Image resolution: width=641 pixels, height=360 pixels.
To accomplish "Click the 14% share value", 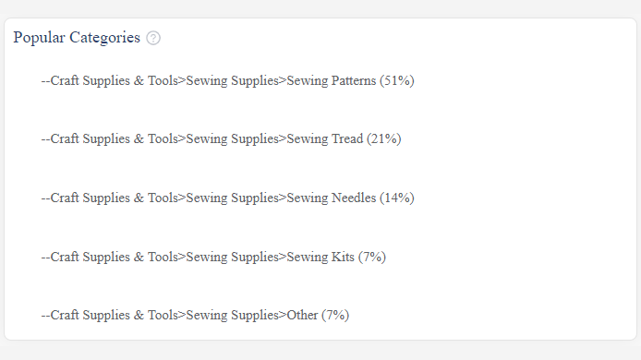I will [x=397, y=198].
